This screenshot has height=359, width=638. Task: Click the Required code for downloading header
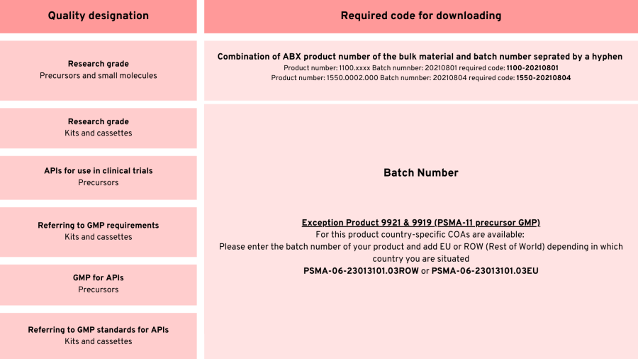tap(420, 16)
